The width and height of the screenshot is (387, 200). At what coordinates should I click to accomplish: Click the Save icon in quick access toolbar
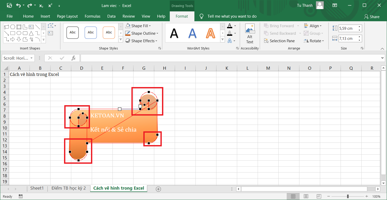9,5
